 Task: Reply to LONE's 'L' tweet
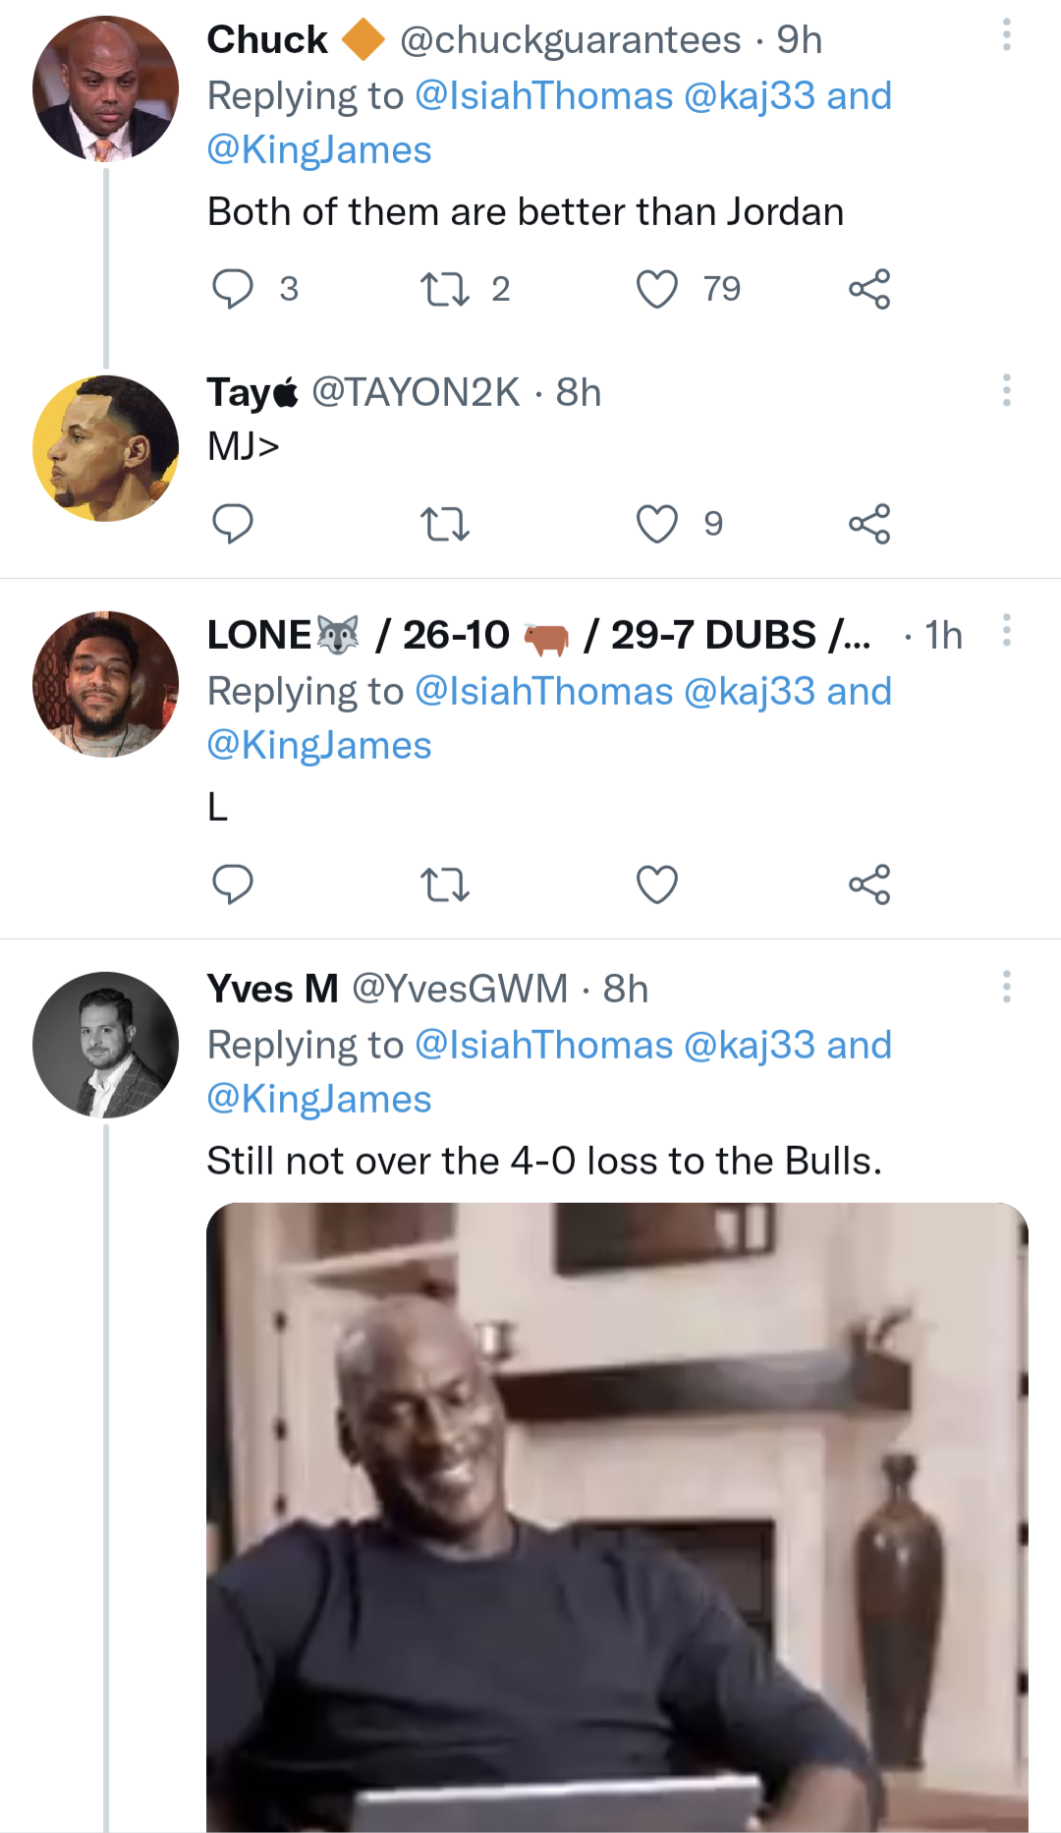[234, 885]
